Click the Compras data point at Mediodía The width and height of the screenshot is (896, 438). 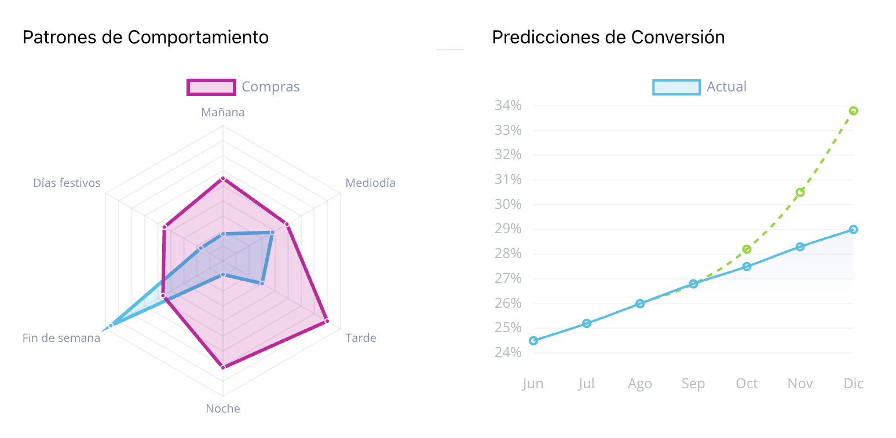(286, 223)
